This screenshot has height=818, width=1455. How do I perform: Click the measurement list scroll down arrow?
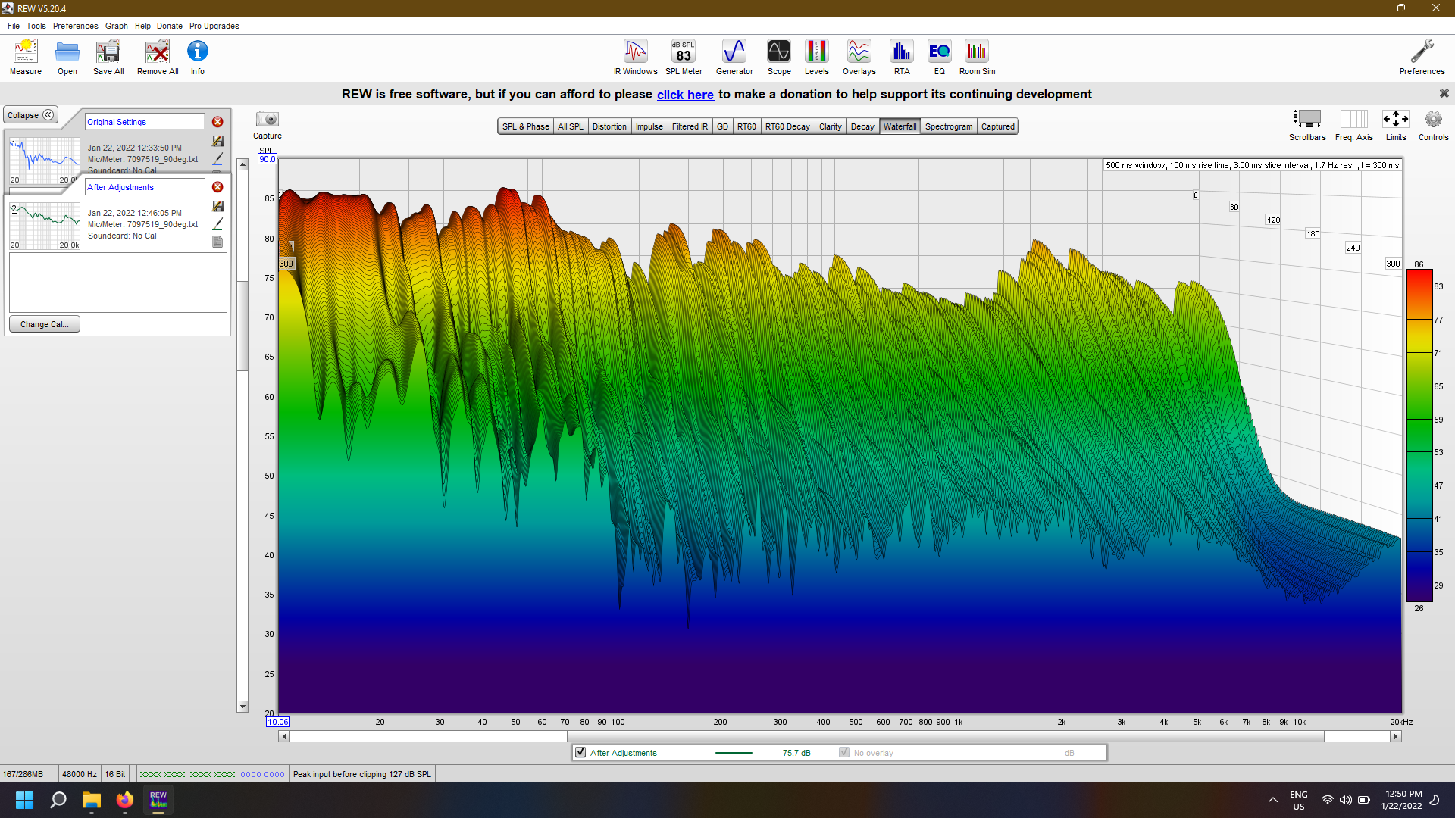(x=242, y=707)
